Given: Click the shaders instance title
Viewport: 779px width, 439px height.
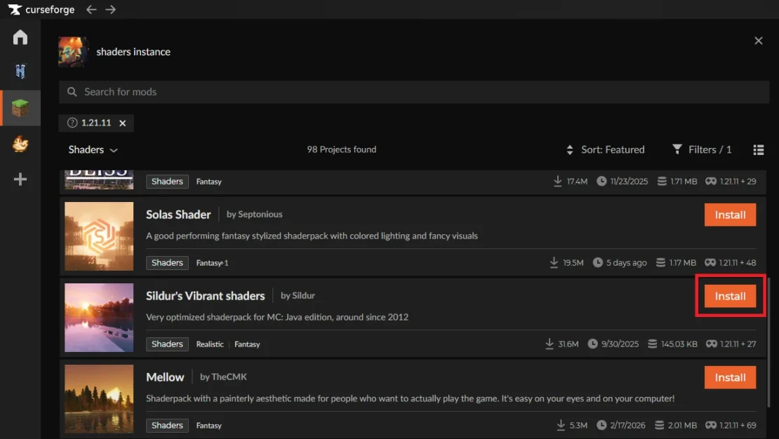Looking at the screenshot, I should click(x=133, y=52).
